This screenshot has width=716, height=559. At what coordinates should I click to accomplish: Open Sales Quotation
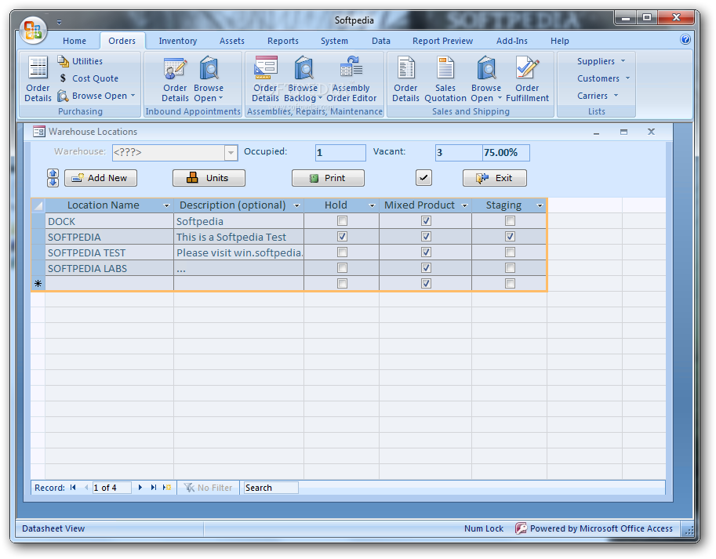tap(445, 78)
